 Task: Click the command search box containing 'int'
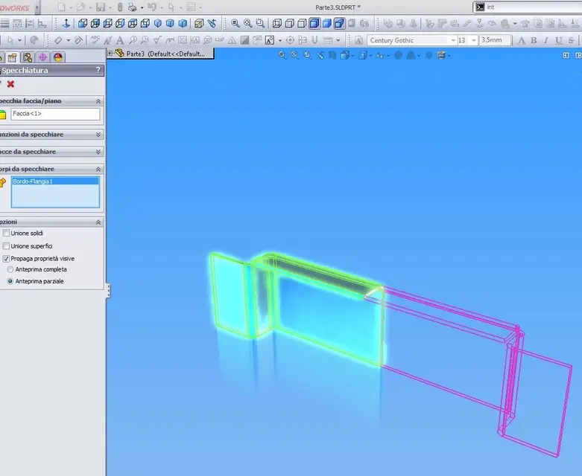tap(531, 7)
